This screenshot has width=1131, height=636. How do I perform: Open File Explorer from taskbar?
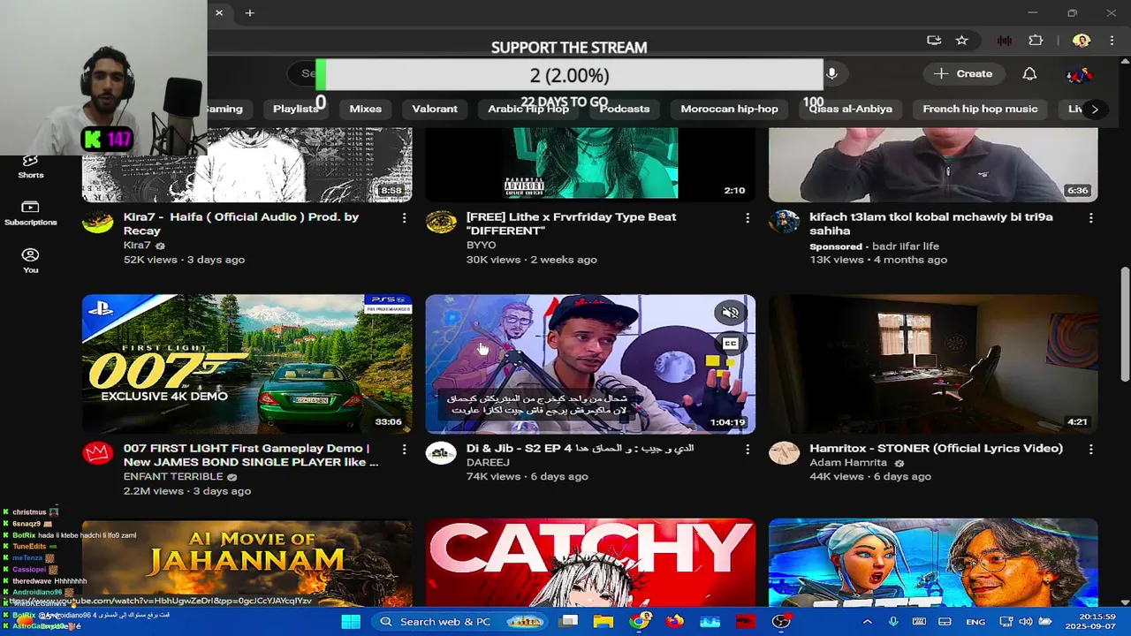coord(603,621)
